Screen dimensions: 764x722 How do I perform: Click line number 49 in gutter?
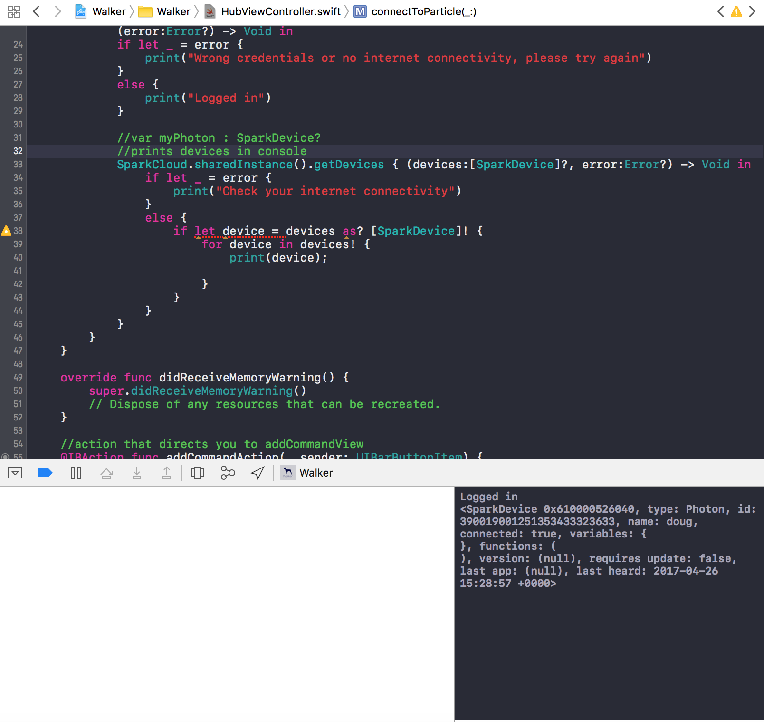pos(18,378)
